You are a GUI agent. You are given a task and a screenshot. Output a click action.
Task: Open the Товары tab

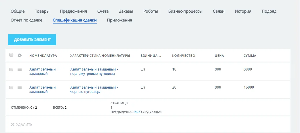coord(42,11)
